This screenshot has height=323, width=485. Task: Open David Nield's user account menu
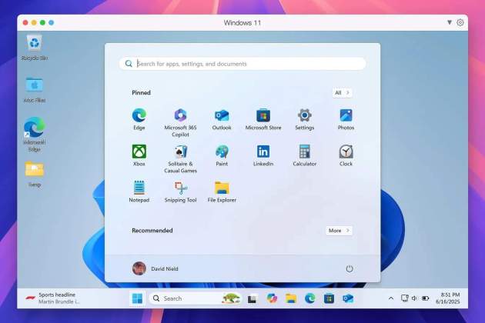tap(156, 268)
